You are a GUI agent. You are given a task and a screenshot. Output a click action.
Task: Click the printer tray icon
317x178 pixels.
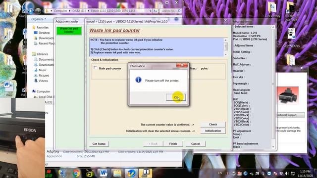pos(233,174)
